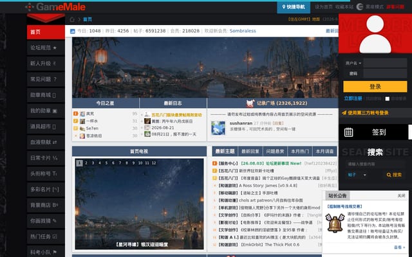Click avatar next to Se7en

click(x=82, y=128)
